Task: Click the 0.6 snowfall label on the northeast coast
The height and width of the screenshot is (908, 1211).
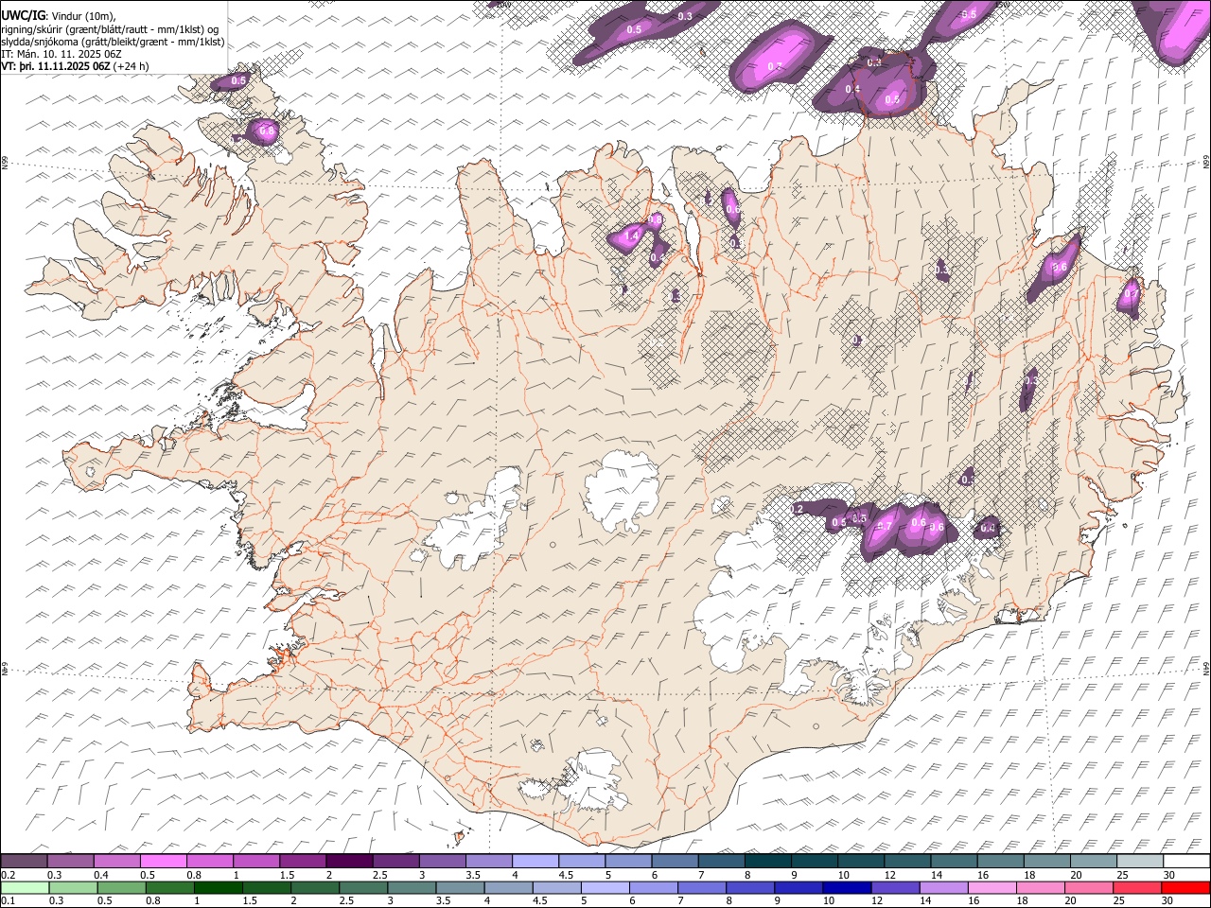Action: pos(1060,268)
